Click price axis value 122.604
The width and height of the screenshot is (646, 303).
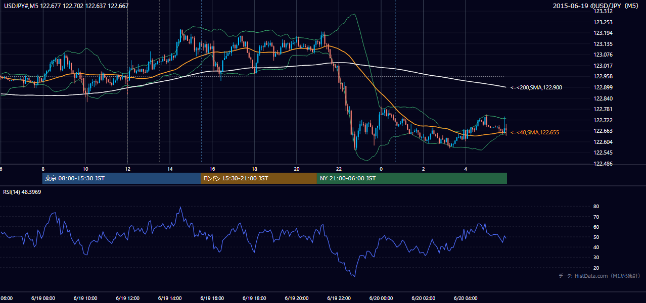(x=603, y=142)
